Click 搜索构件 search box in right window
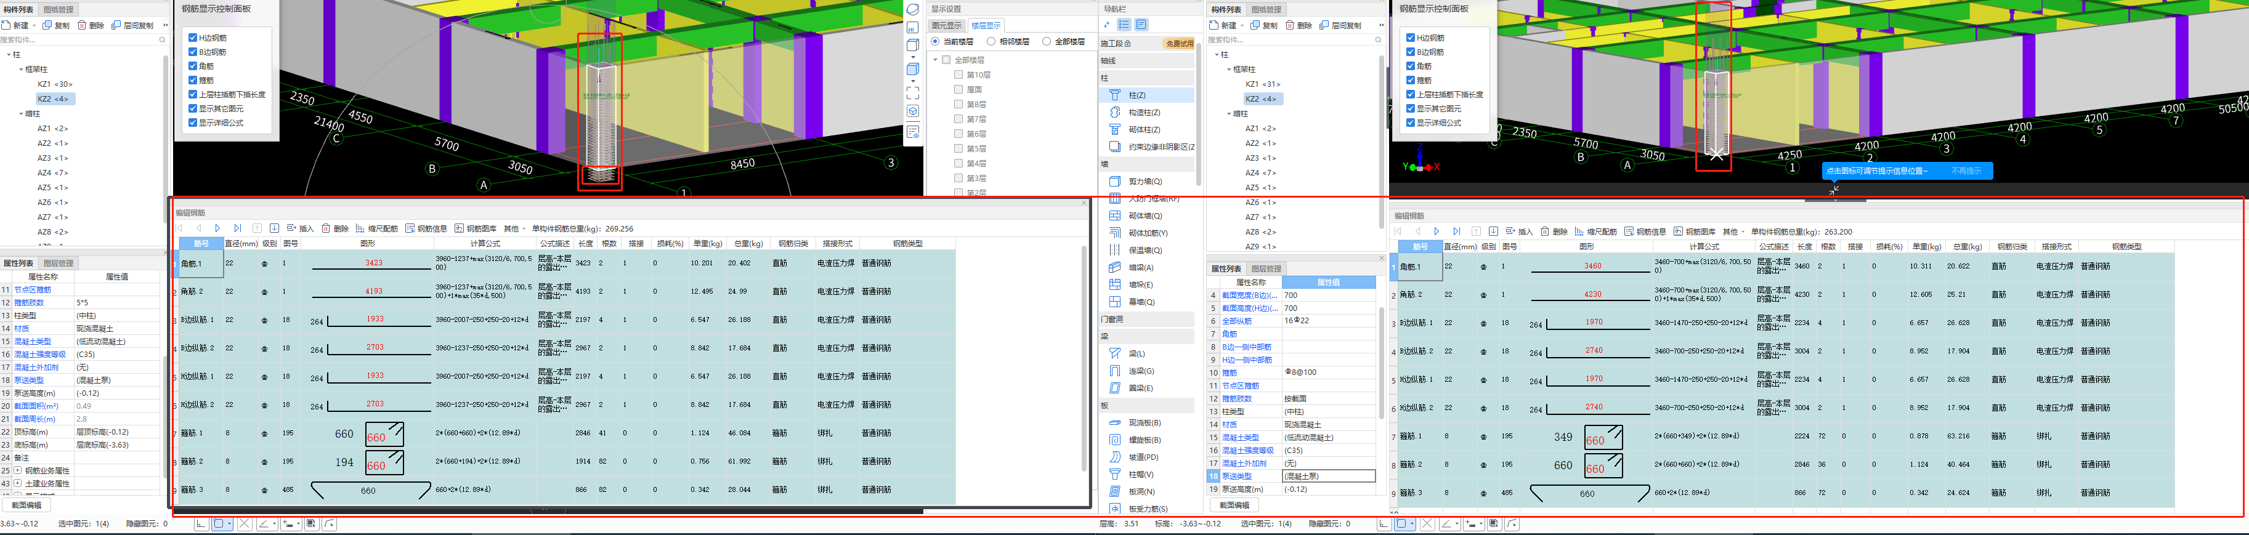 tap(1295, 39)
